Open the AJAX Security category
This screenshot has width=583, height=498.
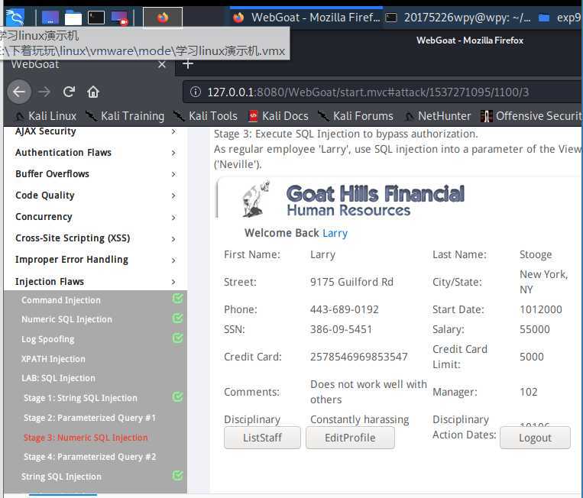pos(46,131)
